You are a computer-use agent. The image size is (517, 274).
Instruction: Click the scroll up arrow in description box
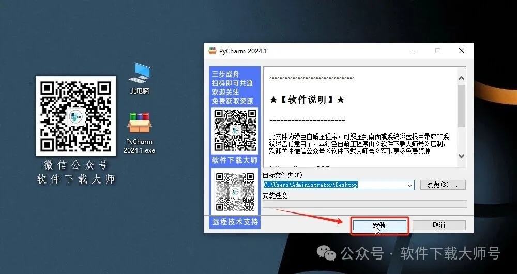(461, 79)
